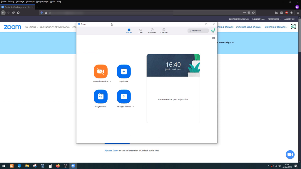301x169 pixels.
Task: Click DEMANDER UNE DÉMO link
Action: (239, 19)
